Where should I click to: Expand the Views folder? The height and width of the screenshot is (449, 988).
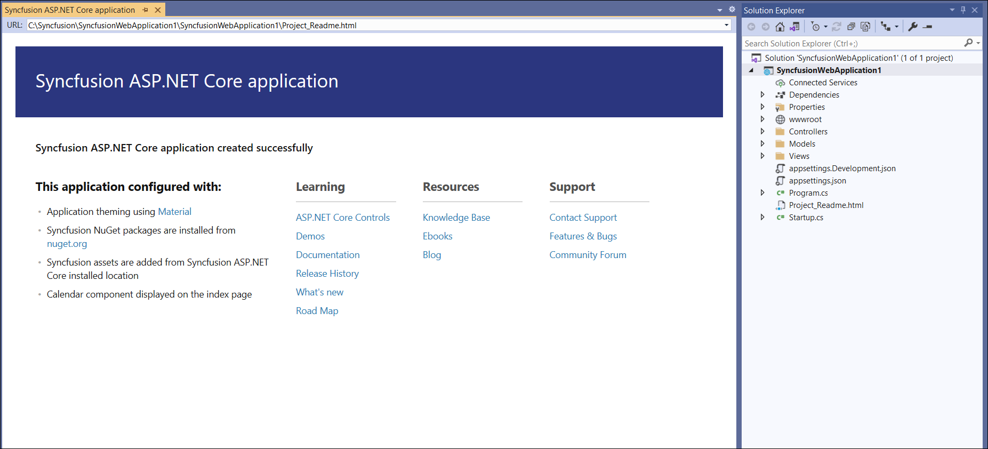coord(762,156)
